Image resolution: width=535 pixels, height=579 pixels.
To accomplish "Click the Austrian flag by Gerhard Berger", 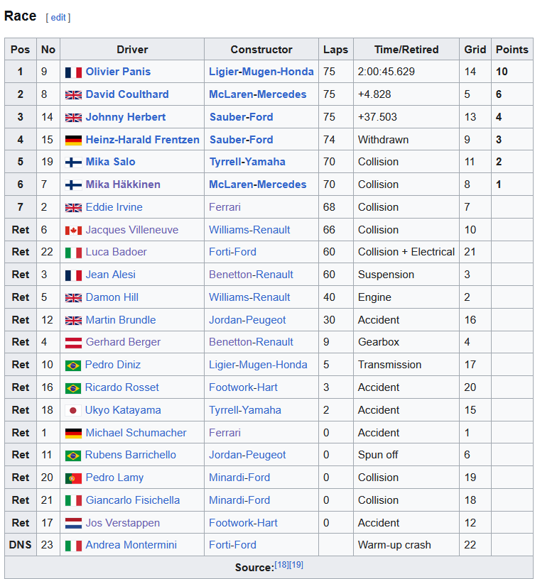I will coord(73,343).
